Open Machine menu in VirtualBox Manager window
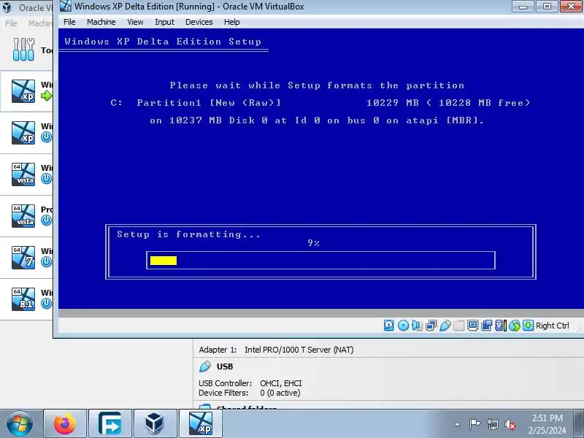This screenshot has height=438, width=584. pyautogui.click(x=40, y=23)
